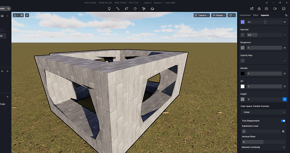This screenshot has width=290, height=153.
Task: Open the Camera dropdown in viewport
Action: tap(202, 16)
